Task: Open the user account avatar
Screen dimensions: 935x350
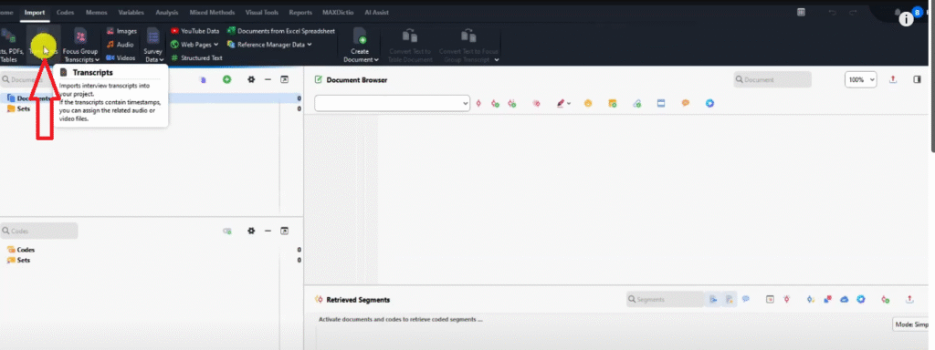Action: coord(917,12)
